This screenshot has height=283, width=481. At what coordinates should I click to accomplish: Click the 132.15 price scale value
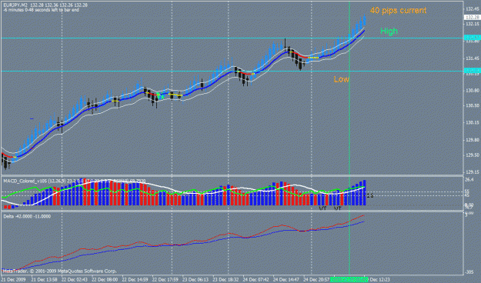click(472, 24)
